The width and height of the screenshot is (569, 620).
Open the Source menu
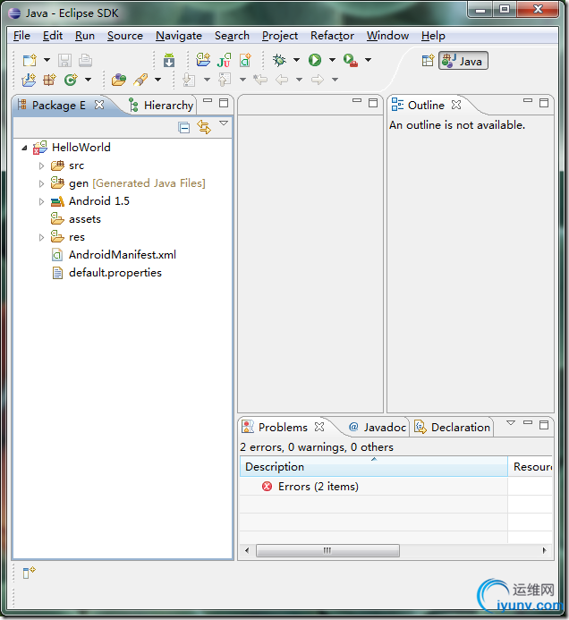click(125, 36)
